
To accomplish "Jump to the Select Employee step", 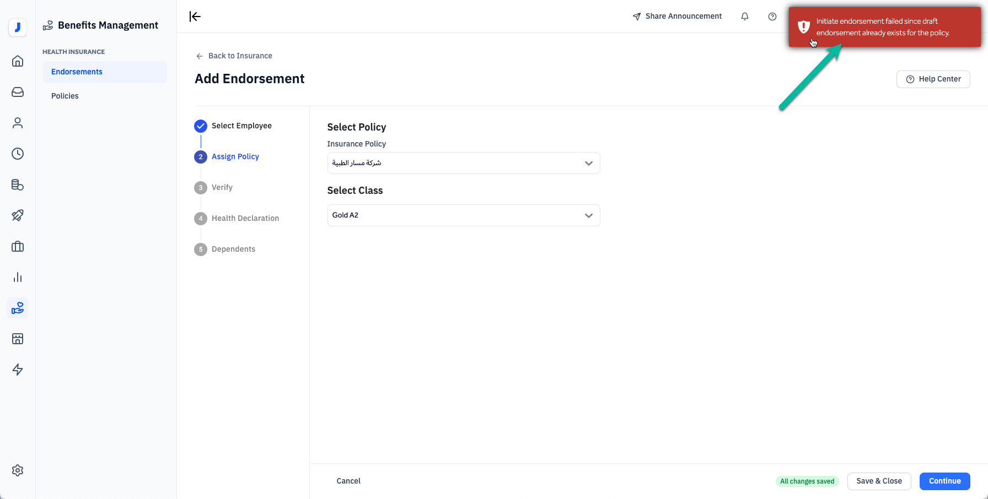I will tap(241, 126).
